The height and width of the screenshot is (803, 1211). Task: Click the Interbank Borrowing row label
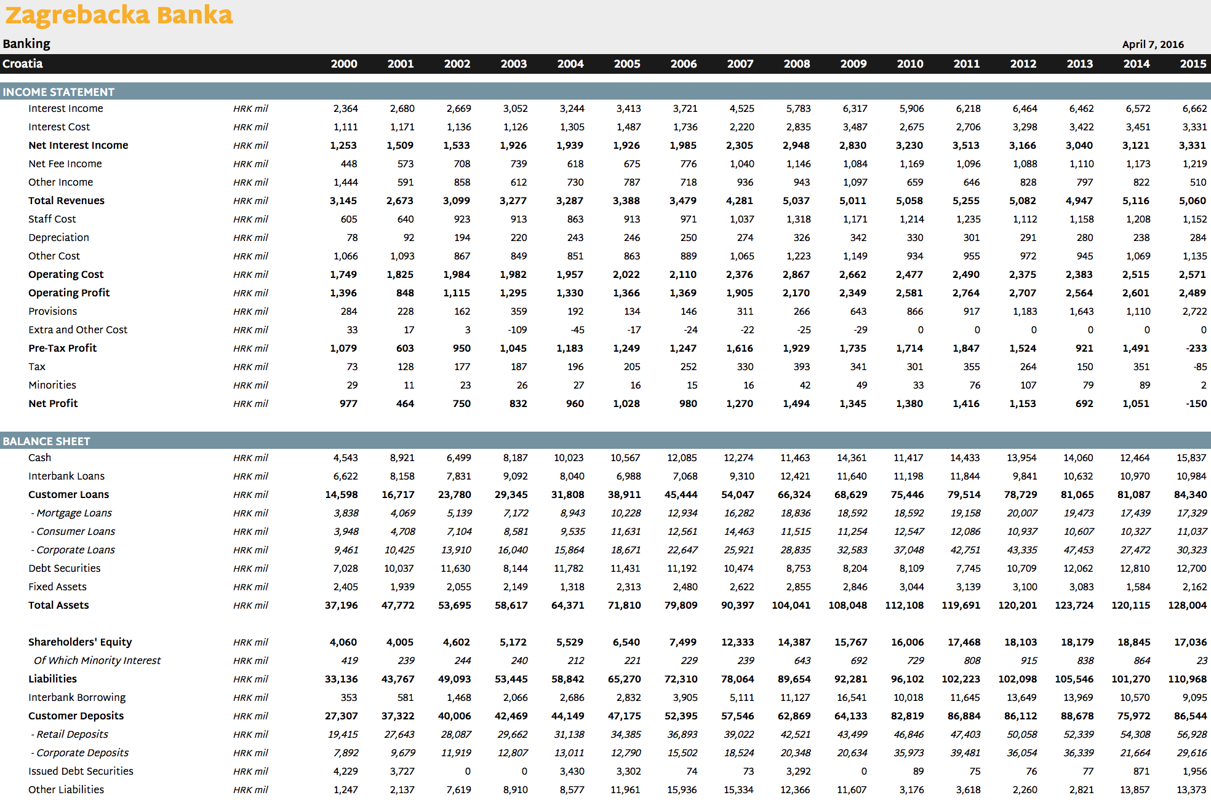77,698
